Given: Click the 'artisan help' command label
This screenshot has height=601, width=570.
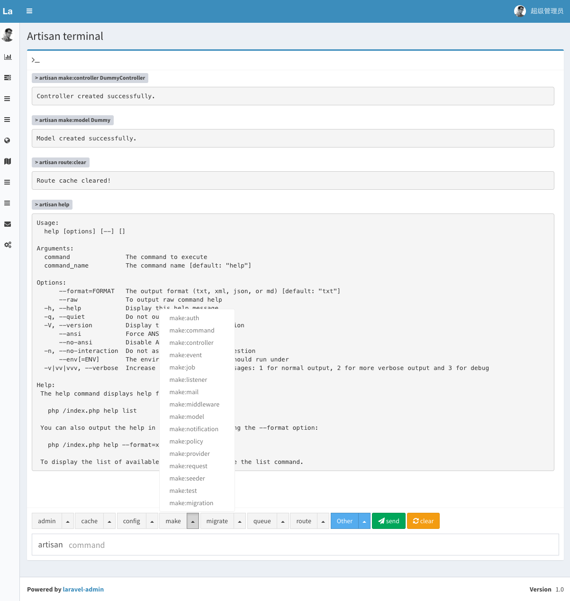Looking at the screenshot, I should point(52,204).
